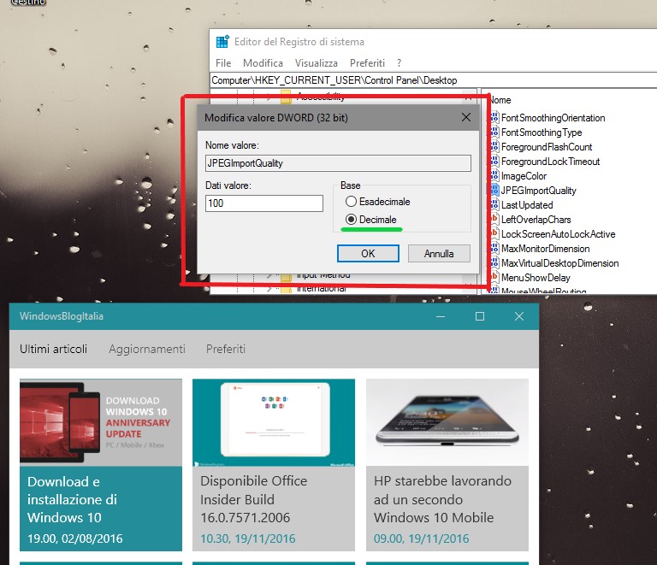Viewport: 657px width, 565px height.
Task: Click the Dati valore field containing 100
Action: click(264, 203)
